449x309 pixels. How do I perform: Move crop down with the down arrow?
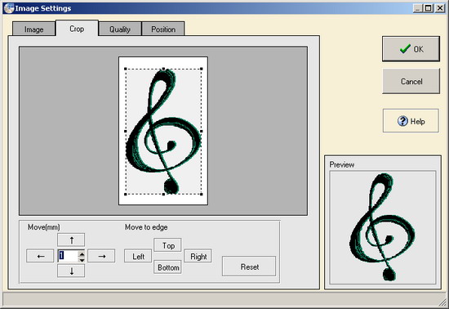tap(71, 271)
